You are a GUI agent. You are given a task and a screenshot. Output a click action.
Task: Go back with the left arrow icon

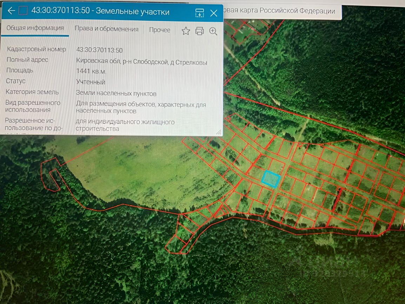pyautogui.click(x=11, y=11)
